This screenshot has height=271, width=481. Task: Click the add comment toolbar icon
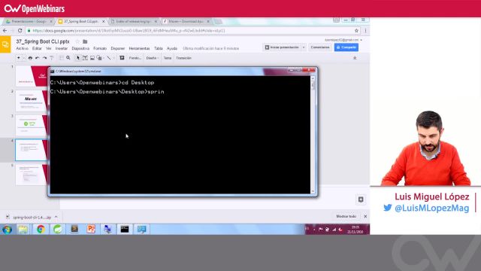122,58
